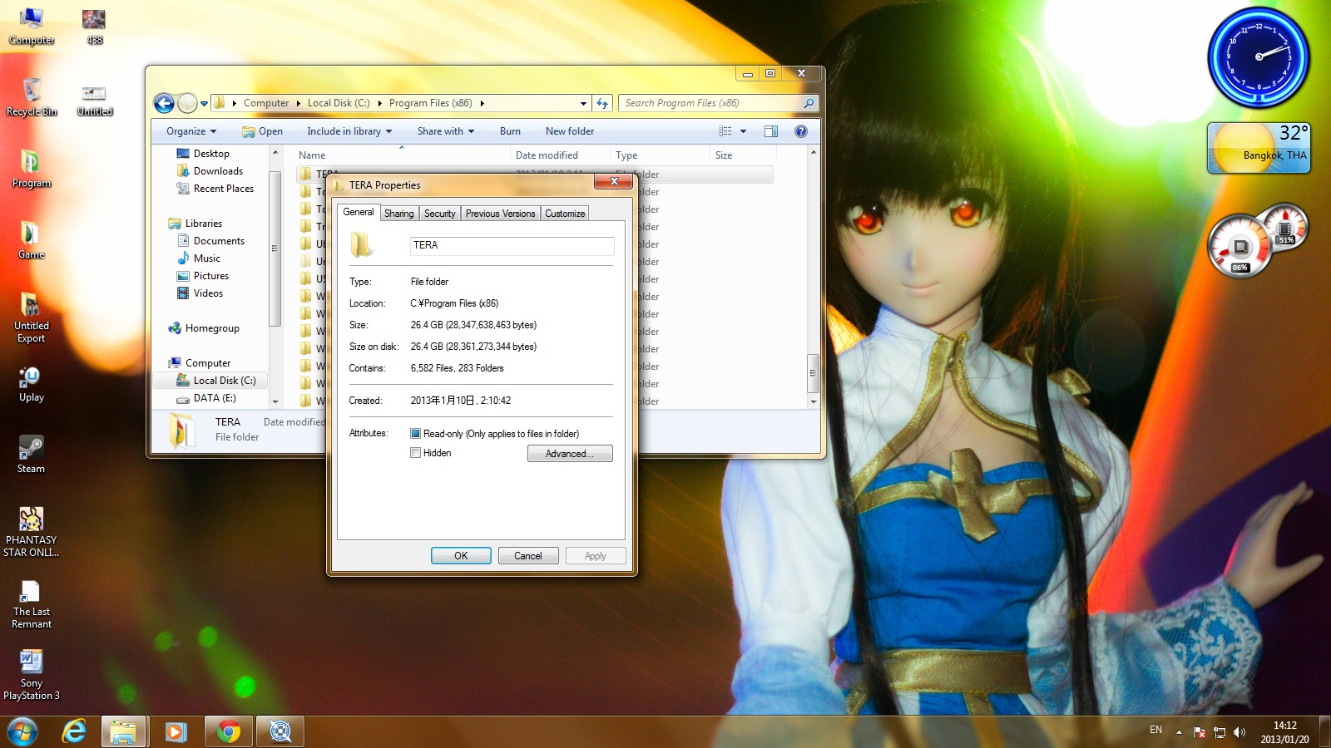Launch Steam from the desktop
Screen dimensions: 1331x748
tap(32, 455)
